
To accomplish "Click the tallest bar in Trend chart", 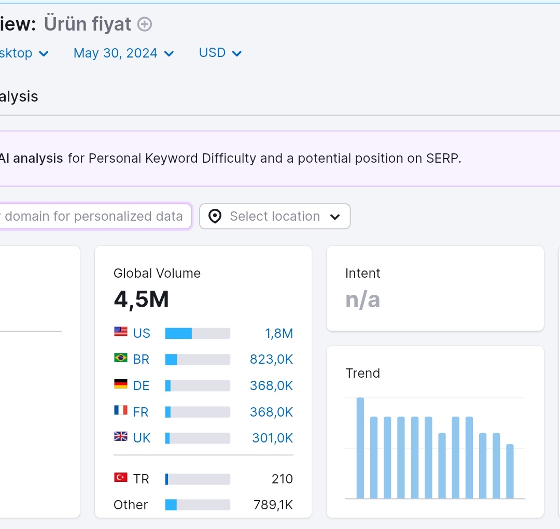I will 360,448.
